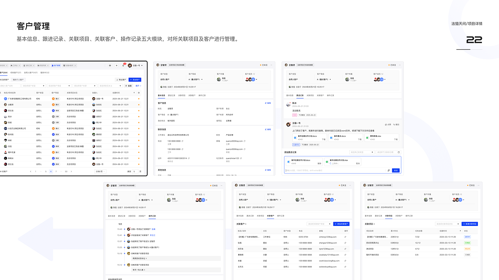
Task: Click the 输入客户名称 search field
Action: click(10, 86)
